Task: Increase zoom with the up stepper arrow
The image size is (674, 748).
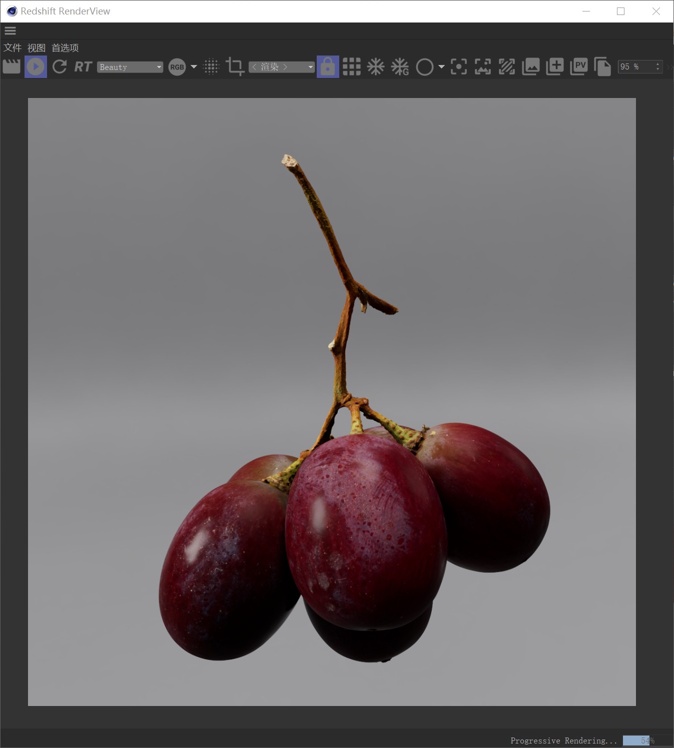Action: 658,64
